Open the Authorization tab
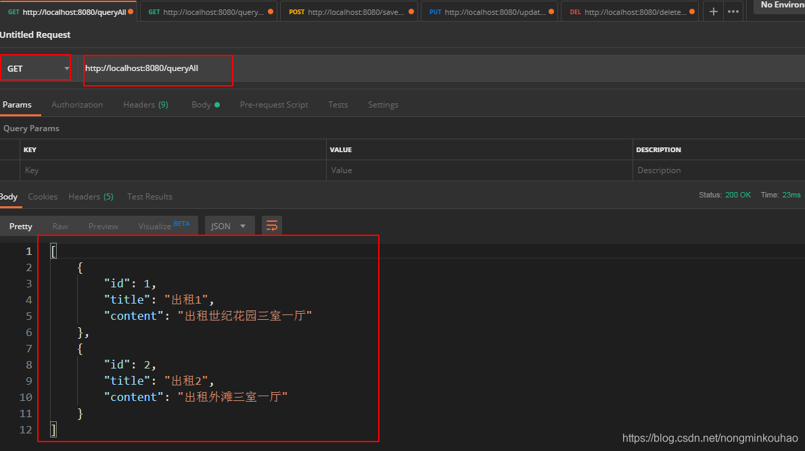 [x=77, y=105]
